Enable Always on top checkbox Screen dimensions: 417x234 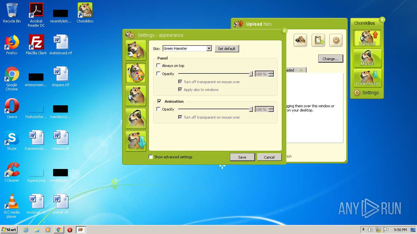coord(159,66)
